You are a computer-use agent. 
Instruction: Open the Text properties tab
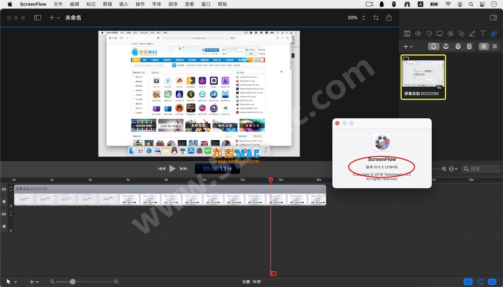[483, 34]
